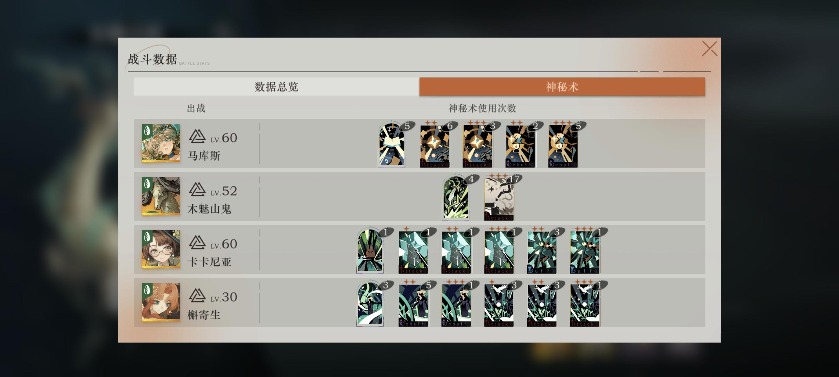
Task: Select 槲寄生 two-star Debuff card used 5 times
Action: point(413,304)
